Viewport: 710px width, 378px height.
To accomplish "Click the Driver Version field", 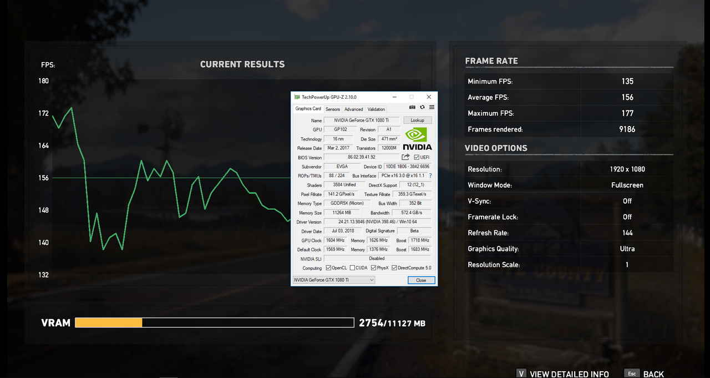I will pos(378,222).
